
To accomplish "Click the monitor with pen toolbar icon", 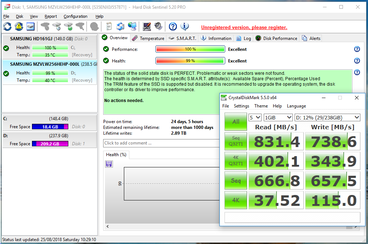I will 147,27.
